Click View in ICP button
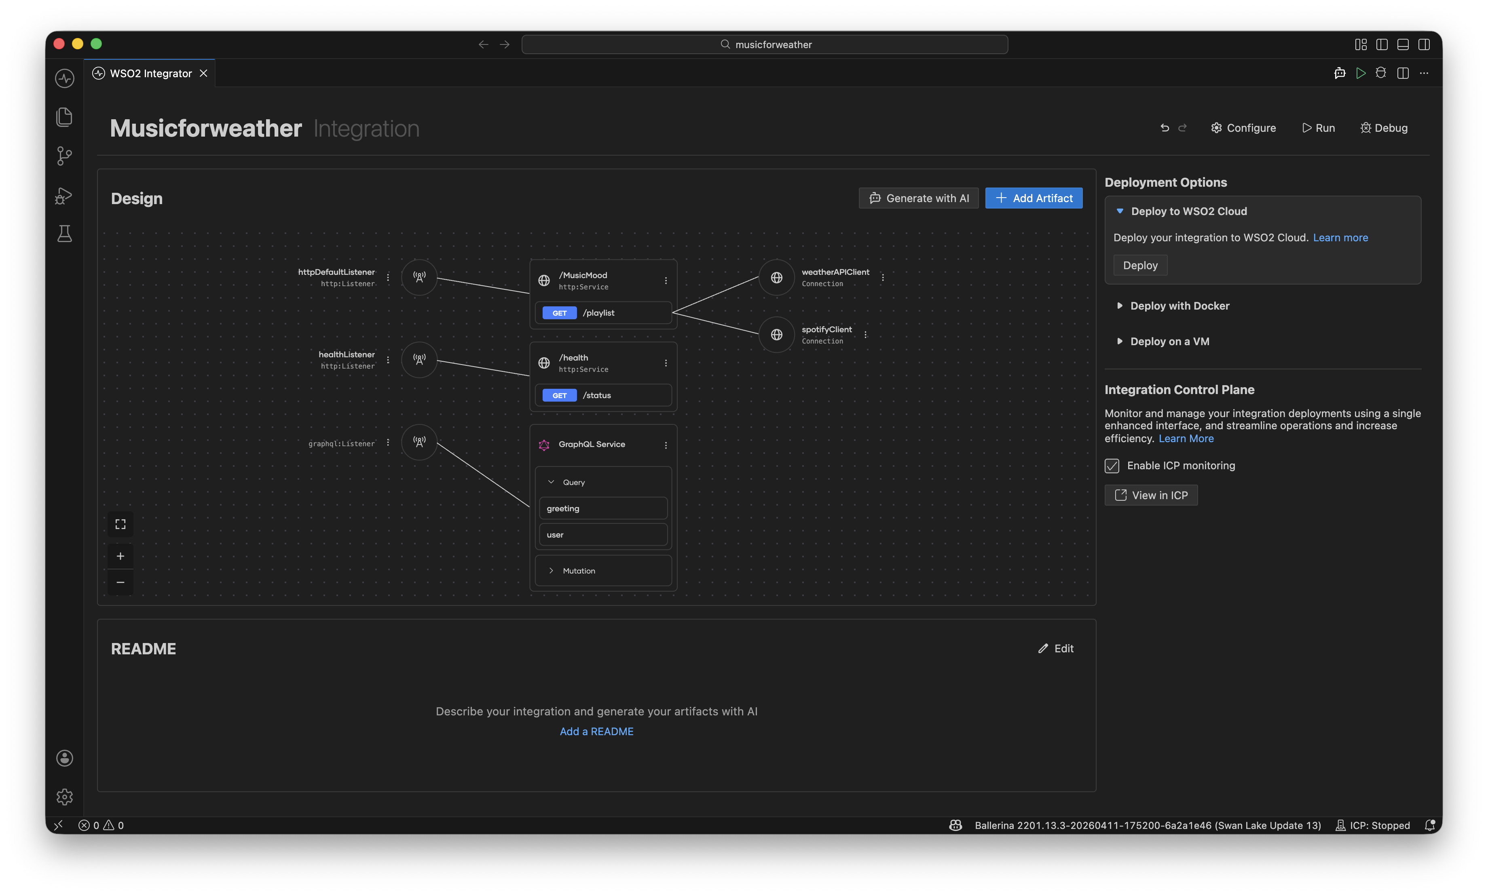 [x=1150, y=495]
